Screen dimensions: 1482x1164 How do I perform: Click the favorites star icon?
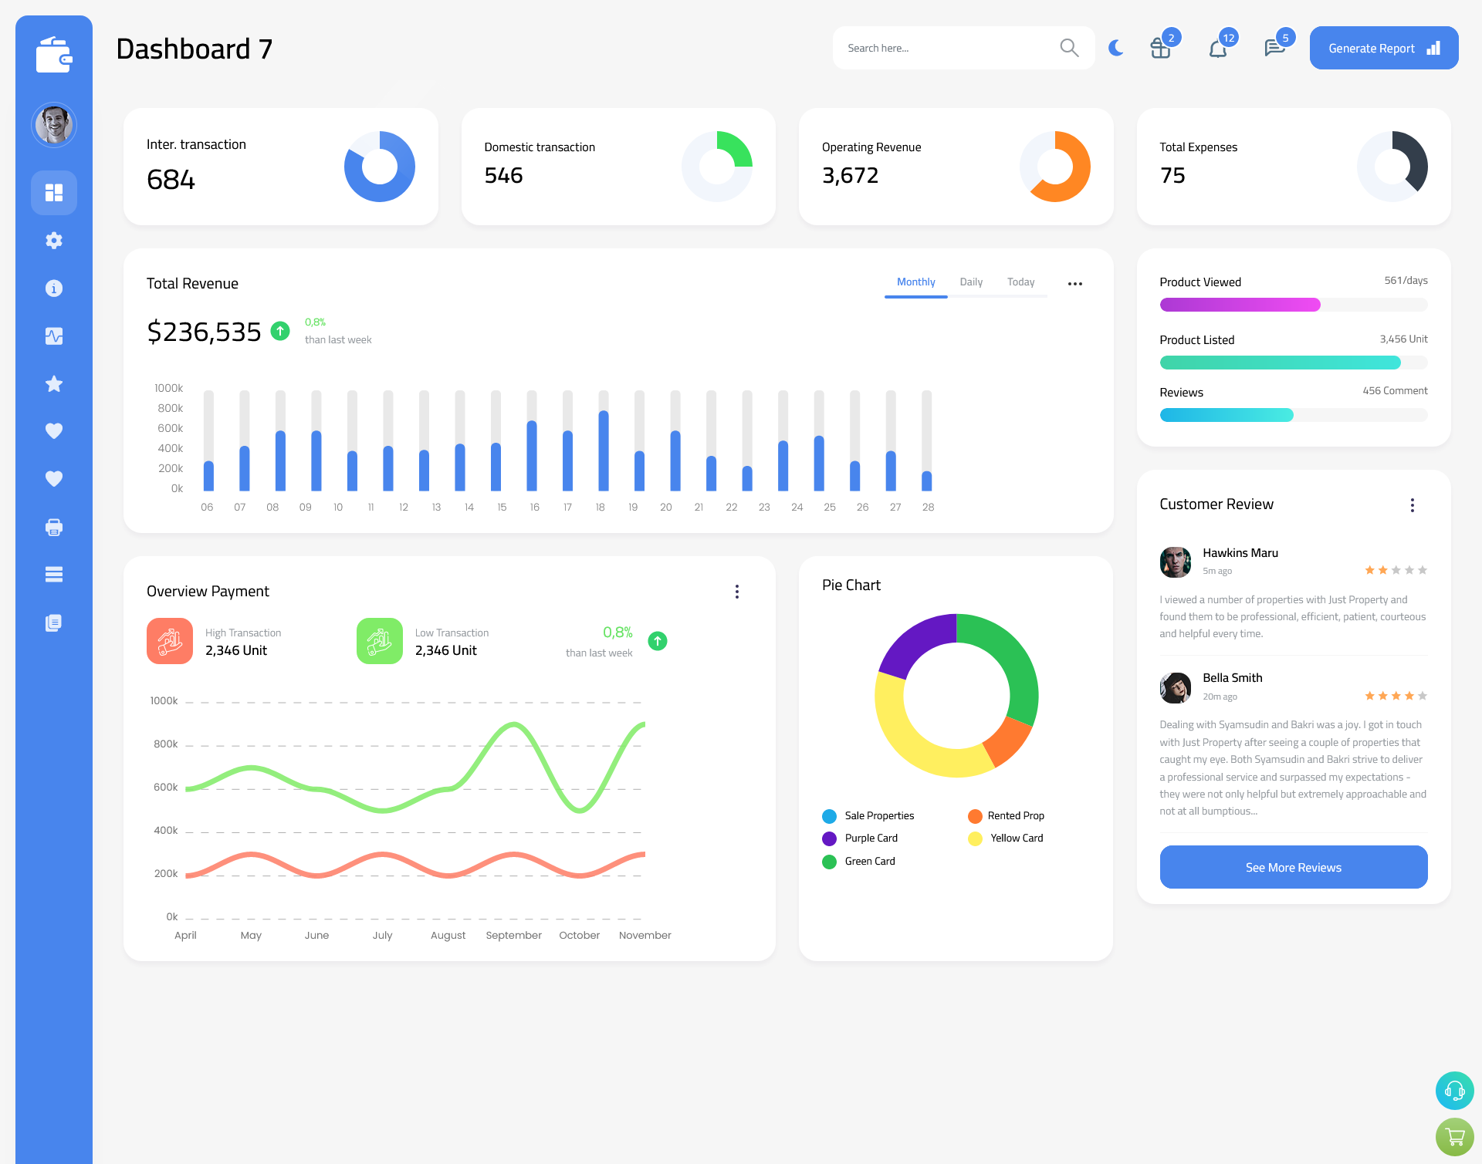(53, 385)
